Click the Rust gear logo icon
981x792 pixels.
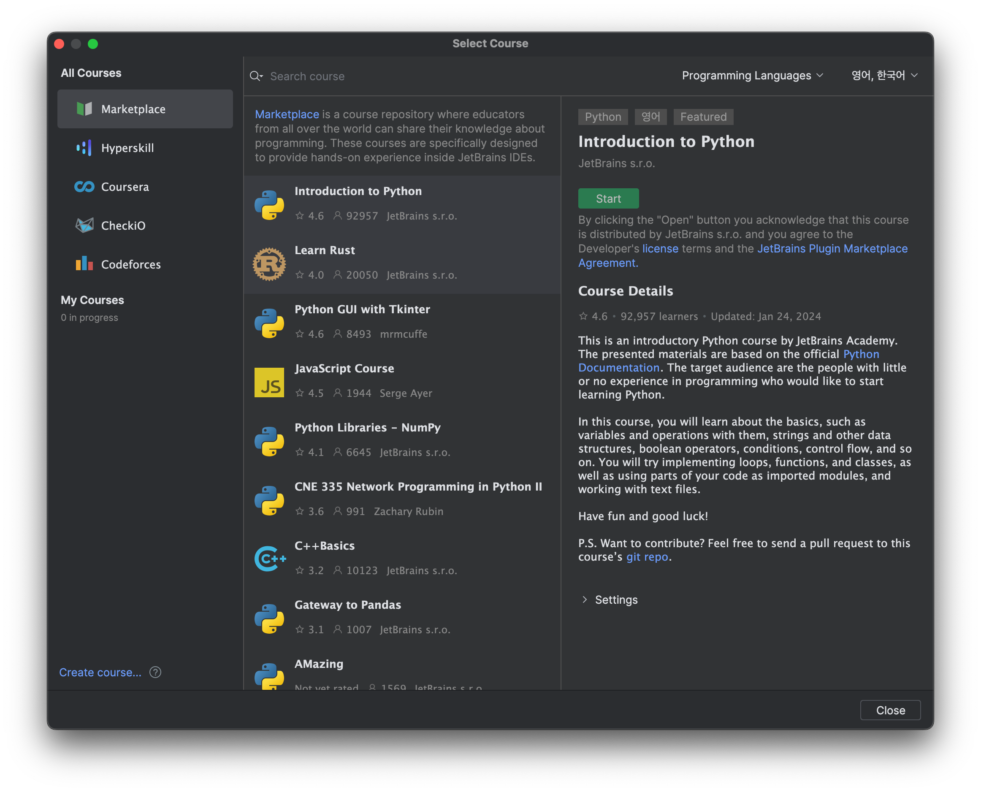point(269,264)
